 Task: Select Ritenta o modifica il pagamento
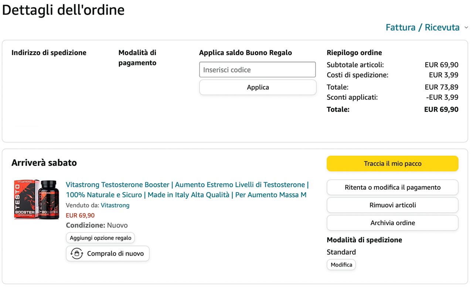pos(392,187)
